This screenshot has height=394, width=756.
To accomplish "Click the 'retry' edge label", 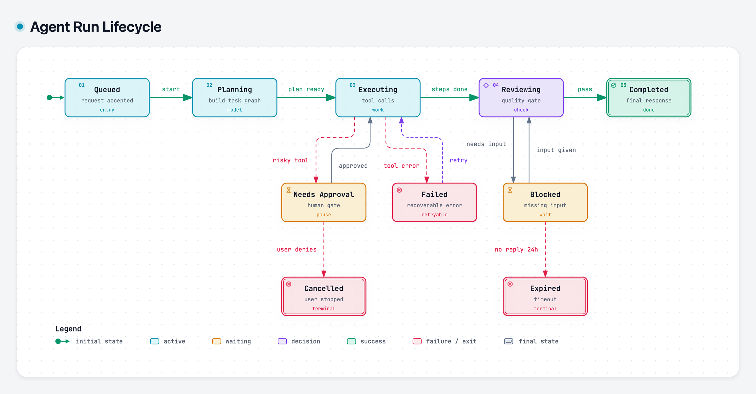I will [x=459, y=160].
